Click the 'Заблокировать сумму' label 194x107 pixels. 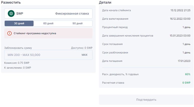(18, 48)
